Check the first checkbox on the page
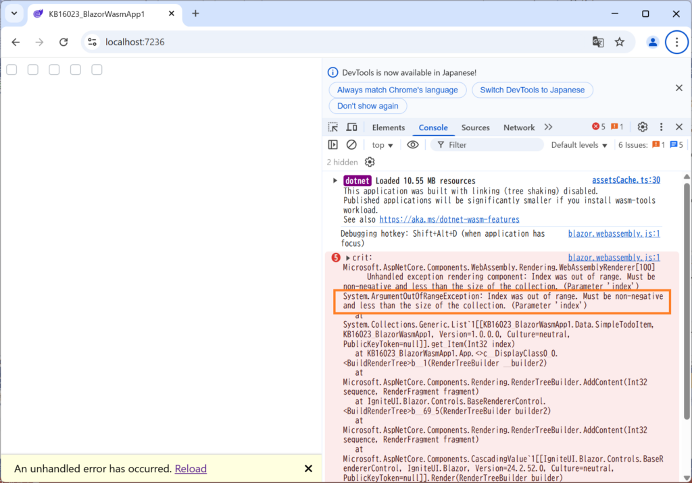 coord(11,69)
